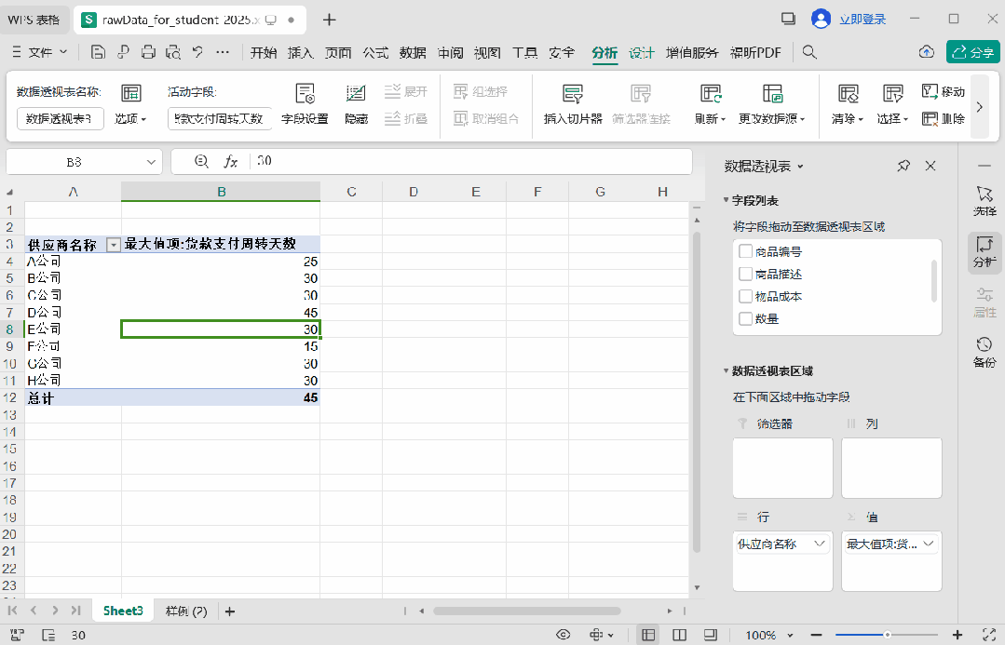Open 字段设置 field settings
The image size is (1005, 645).
[x=306, y=103]
